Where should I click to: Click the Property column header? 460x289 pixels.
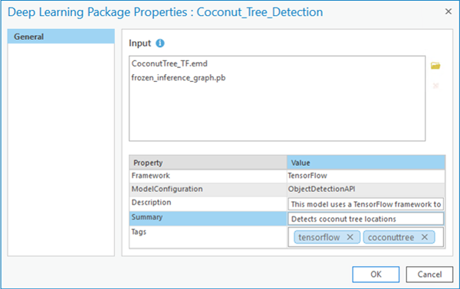208,163
